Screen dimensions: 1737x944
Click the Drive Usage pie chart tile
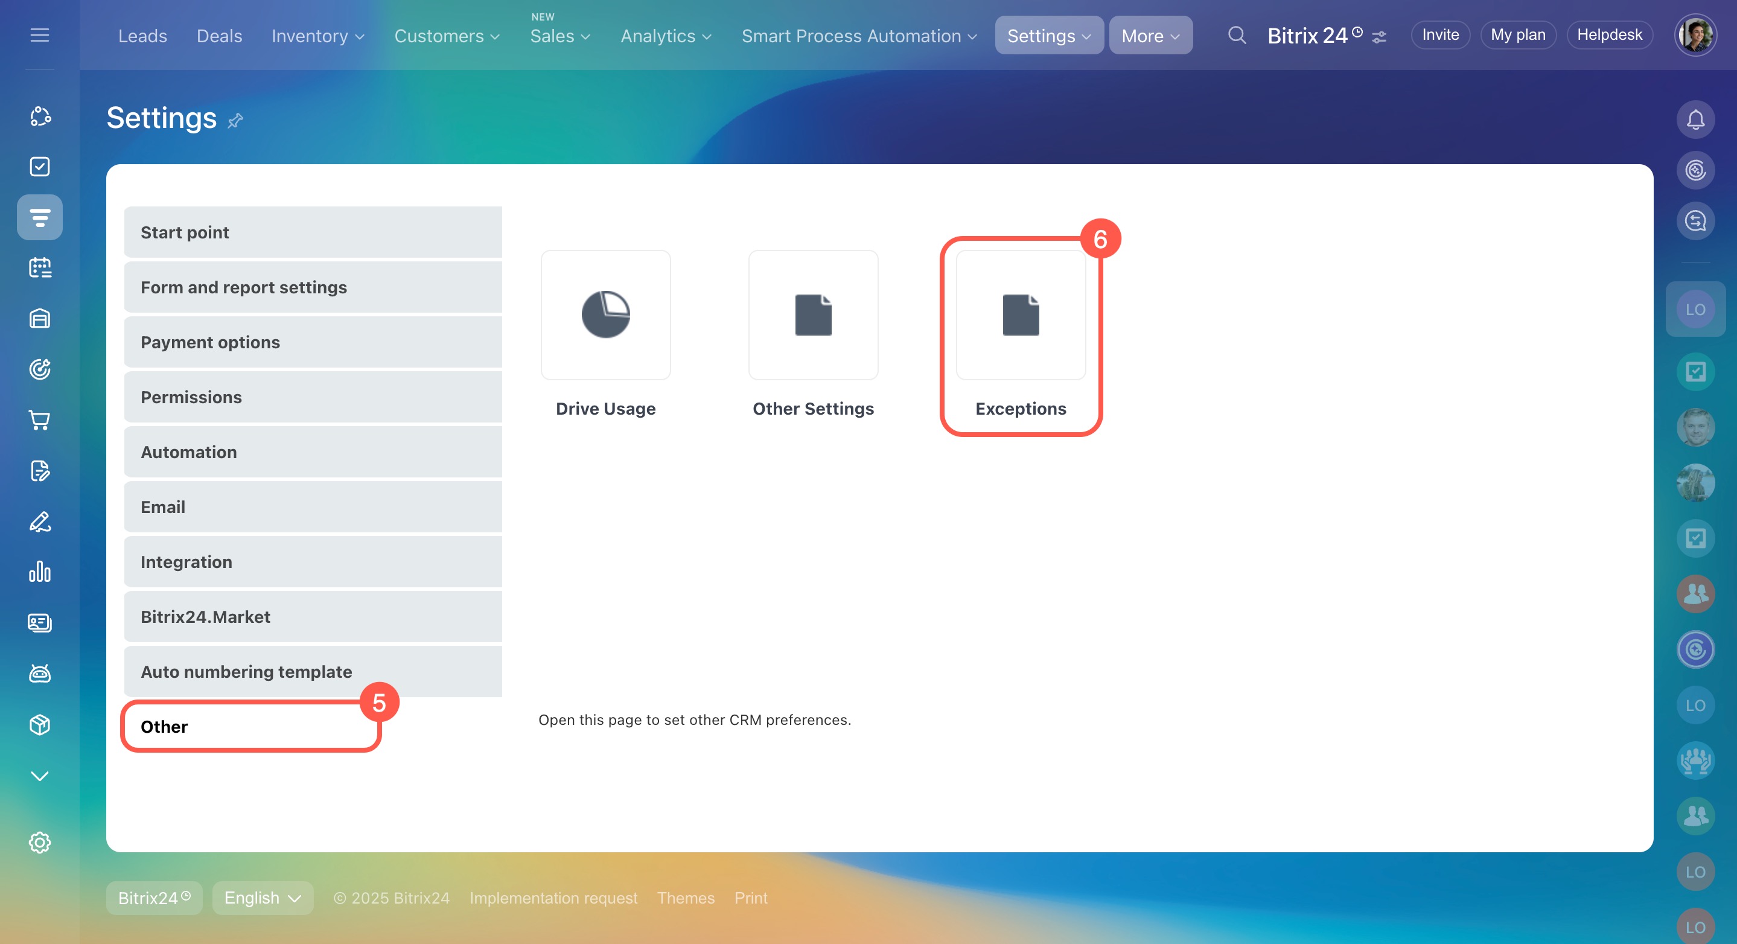[605, 315]
